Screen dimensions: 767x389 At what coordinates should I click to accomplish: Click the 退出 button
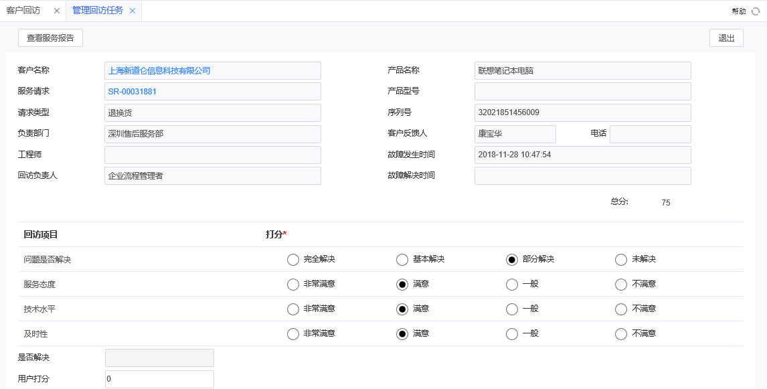pyautogui.click(x=726, y=37)
